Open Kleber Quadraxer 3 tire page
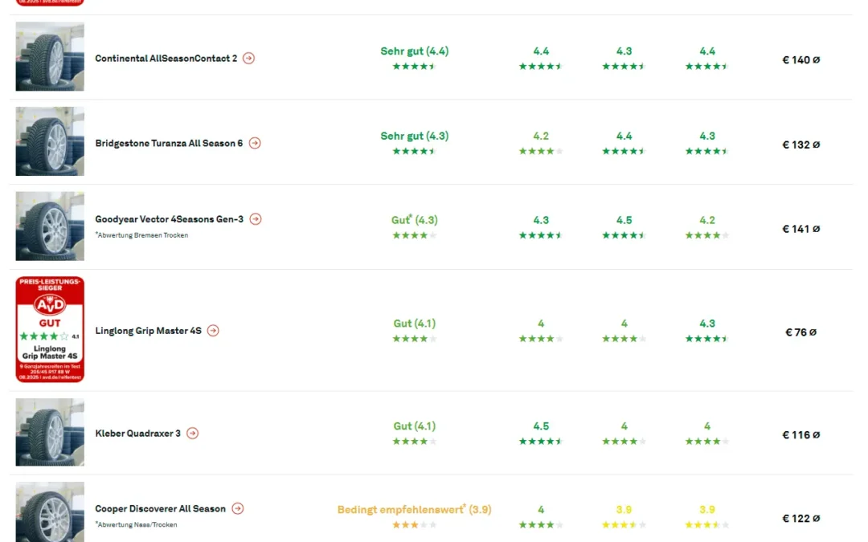The width and height of the screenshot is (868, 542). click(x=137, y=434)
